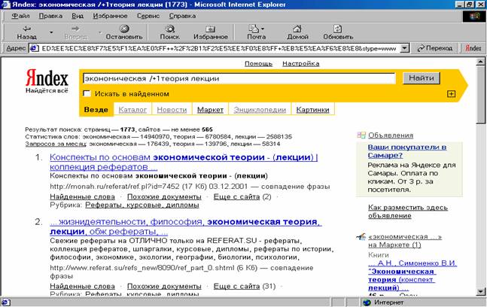Image resolution: width=487 pixels, height=307 pixels.
Task: Click the Яndex link in the links bar
Action: [473, 48]
